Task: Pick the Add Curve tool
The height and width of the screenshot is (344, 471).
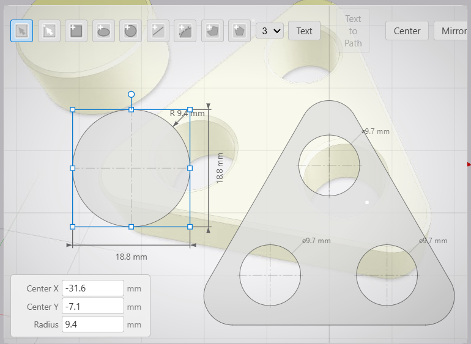Action: tap(185, 31)
